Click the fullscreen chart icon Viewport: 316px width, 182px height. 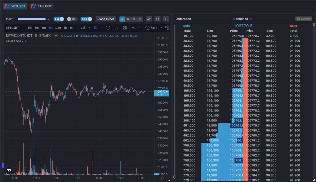[157, 19]
